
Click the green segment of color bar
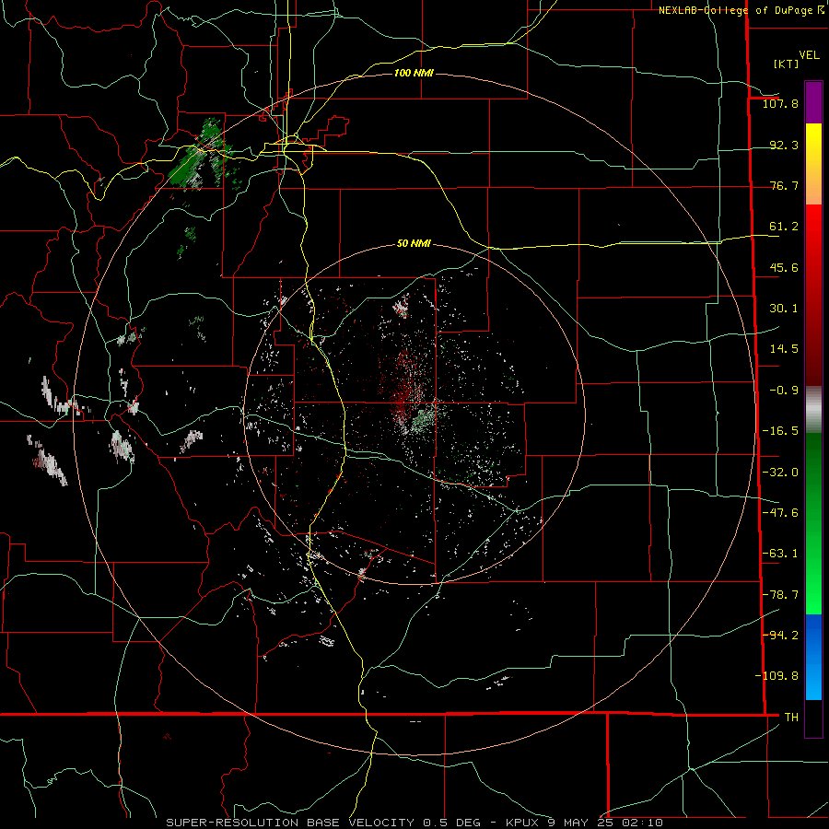click(813, 523)
